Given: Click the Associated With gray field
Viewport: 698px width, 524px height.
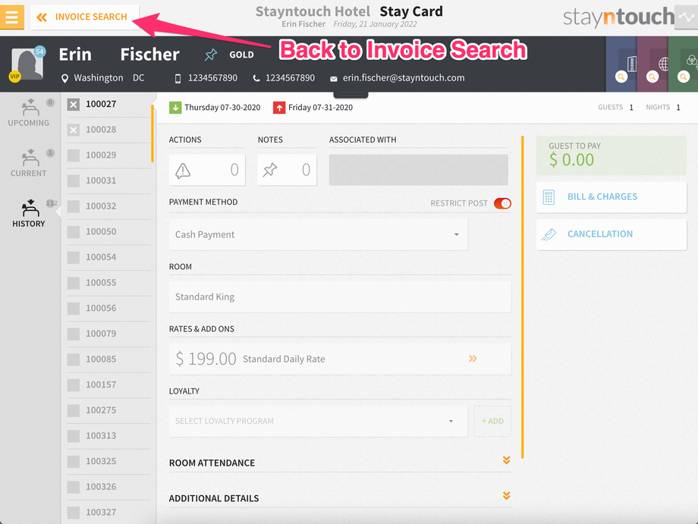Looking at the screenshot, I should click(419, 170).
